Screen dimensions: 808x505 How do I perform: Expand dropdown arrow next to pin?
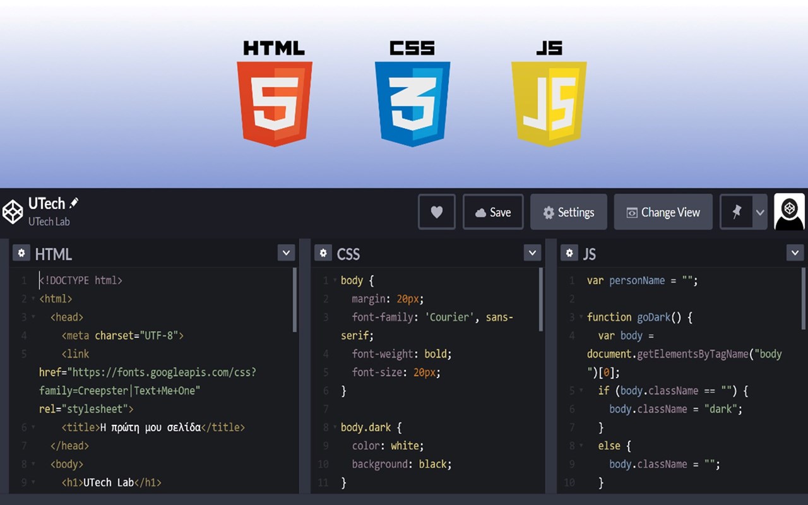click(x=760, y=212)
